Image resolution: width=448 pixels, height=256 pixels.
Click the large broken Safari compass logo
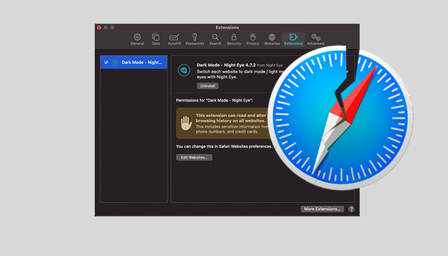[340, 118]
